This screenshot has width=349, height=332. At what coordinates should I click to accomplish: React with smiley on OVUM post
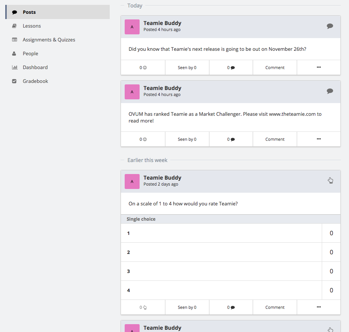pos(143,139)
